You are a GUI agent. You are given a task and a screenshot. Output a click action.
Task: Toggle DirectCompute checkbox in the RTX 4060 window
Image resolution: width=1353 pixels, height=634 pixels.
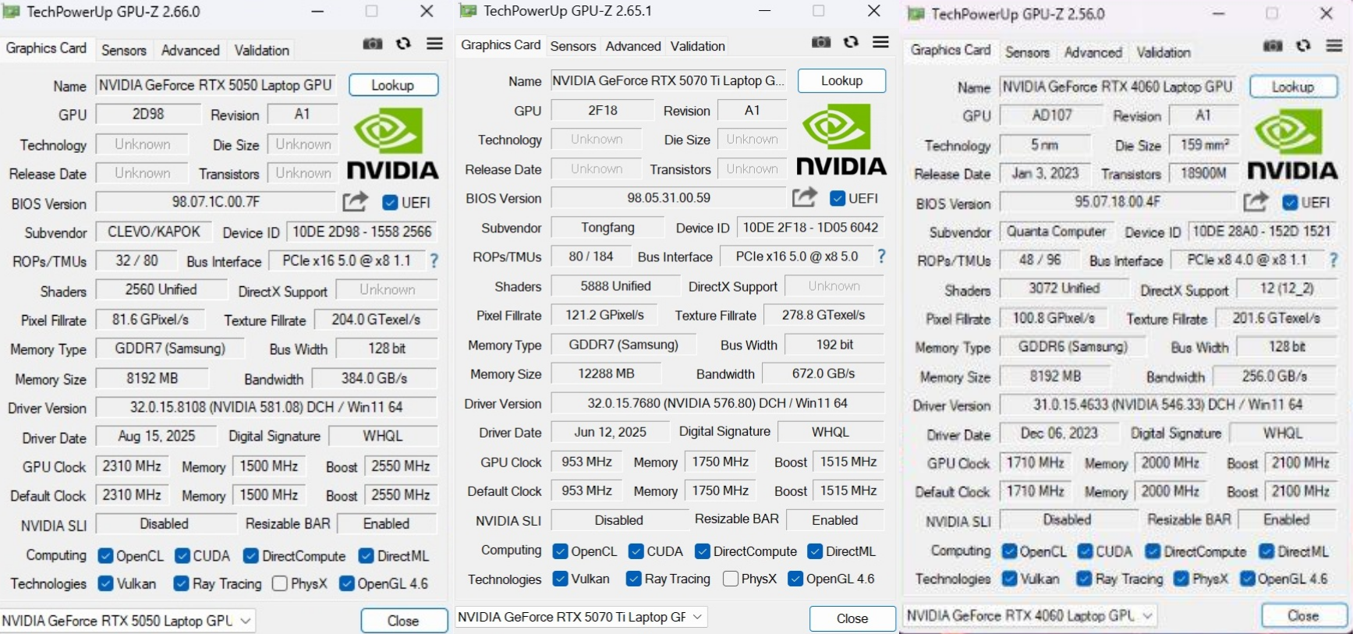(x=1153, y=551)
